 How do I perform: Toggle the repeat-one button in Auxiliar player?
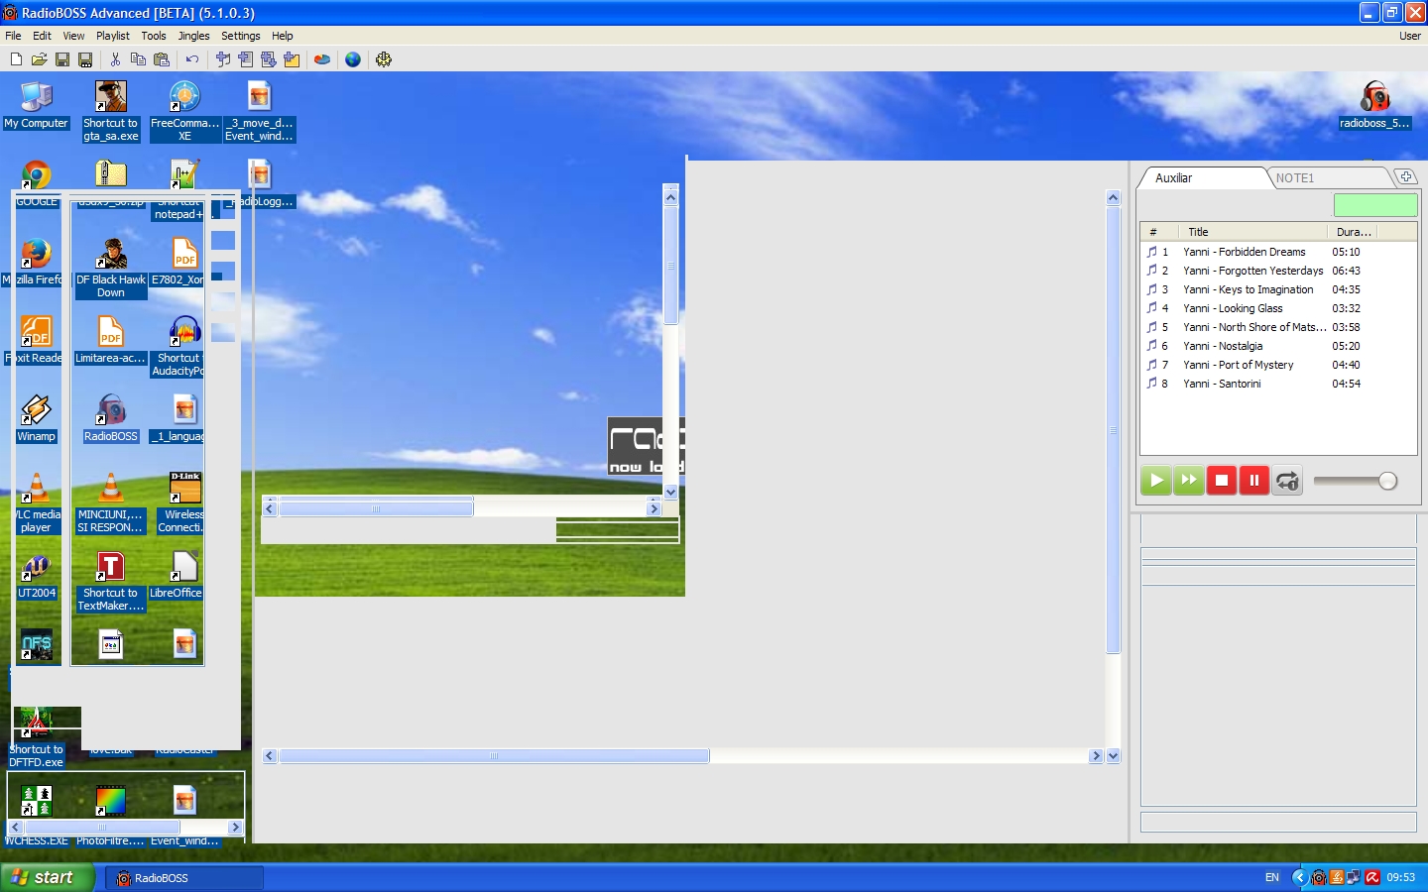1287,481
